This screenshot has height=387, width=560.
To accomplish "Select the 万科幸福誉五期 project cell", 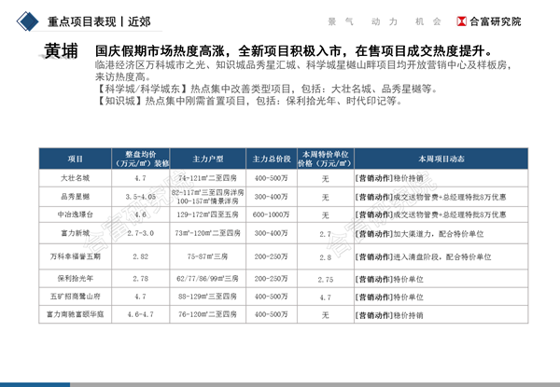I will [x=75, y=256].
